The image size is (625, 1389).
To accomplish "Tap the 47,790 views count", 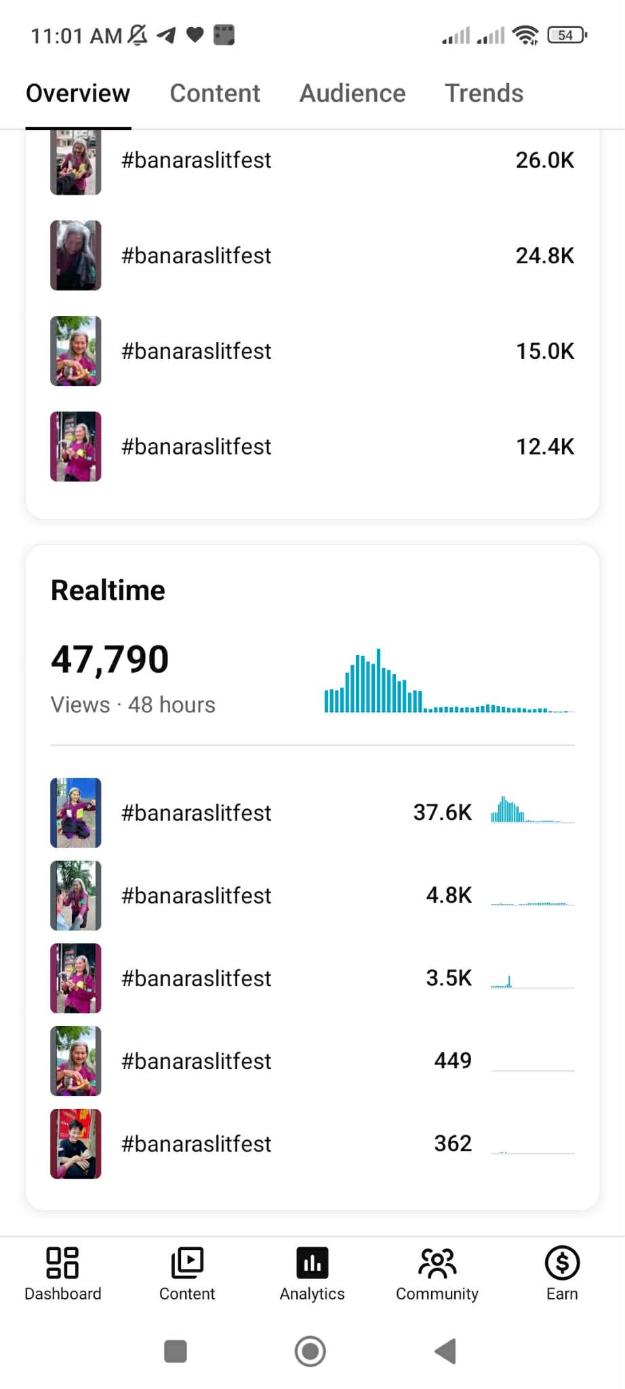I will click(110, 659).
